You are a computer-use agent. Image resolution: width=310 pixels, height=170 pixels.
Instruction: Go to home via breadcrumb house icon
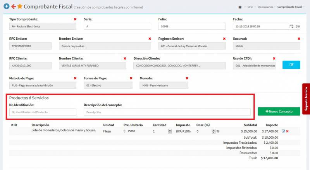[240, 7]
